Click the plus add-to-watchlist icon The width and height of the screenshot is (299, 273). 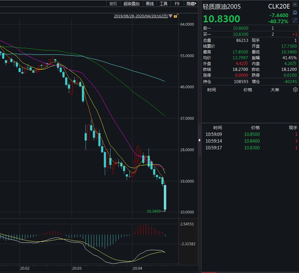[295, 5]
